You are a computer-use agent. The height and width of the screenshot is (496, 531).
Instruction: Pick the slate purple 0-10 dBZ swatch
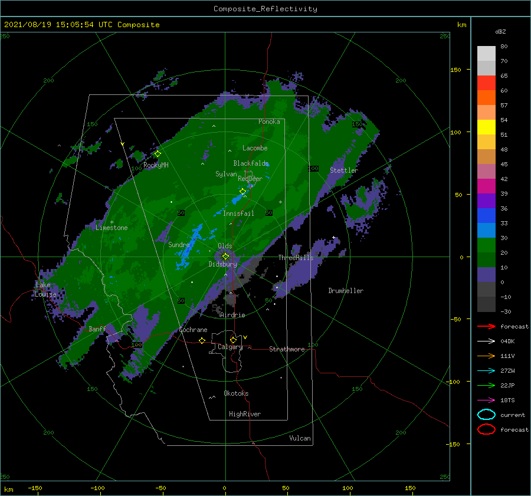coord(486,275)
